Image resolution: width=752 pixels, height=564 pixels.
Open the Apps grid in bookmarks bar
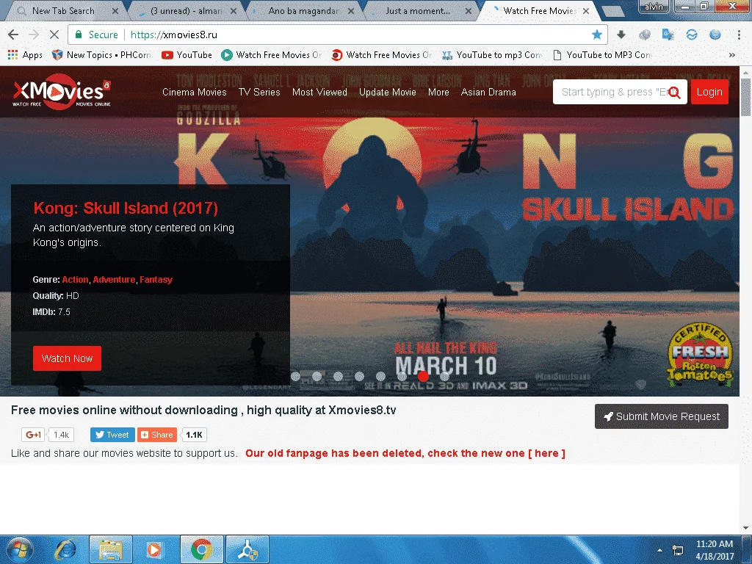click(26, 55)
